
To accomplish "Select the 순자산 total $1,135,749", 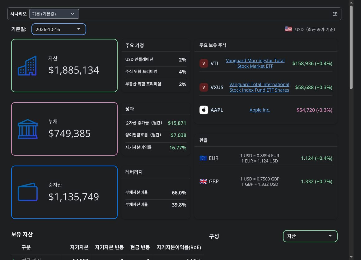I will 74,197.
